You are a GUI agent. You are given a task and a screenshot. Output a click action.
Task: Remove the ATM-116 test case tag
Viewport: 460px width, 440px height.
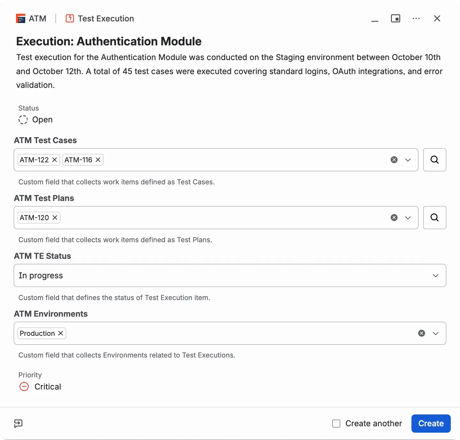coord(98,160)
